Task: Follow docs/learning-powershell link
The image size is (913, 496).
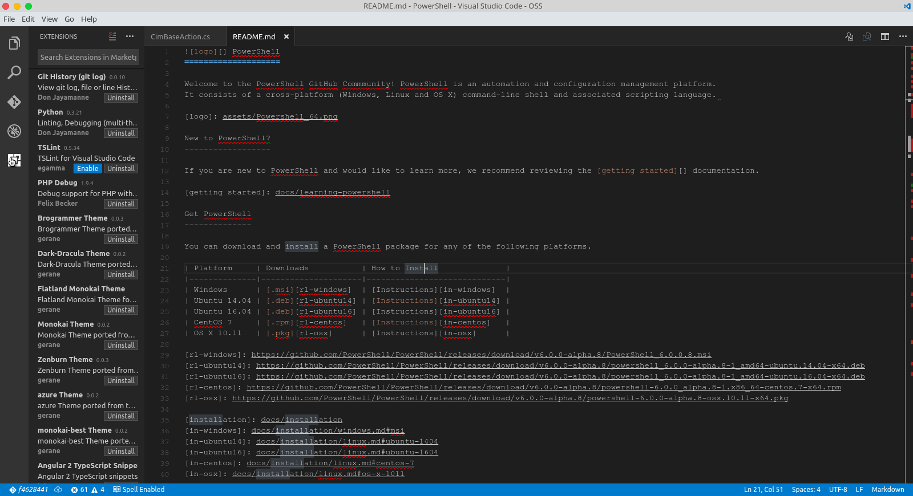Action: tap(333, 193)
